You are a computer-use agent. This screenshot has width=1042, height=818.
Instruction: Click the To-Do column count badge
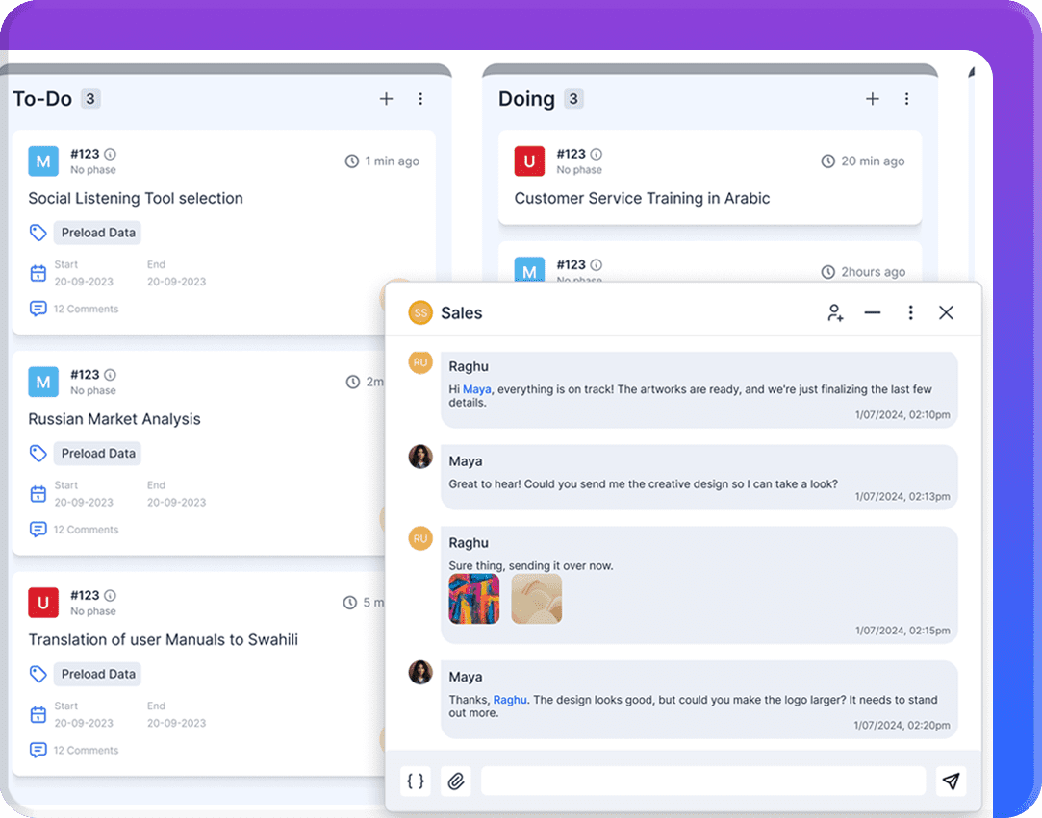90,99
